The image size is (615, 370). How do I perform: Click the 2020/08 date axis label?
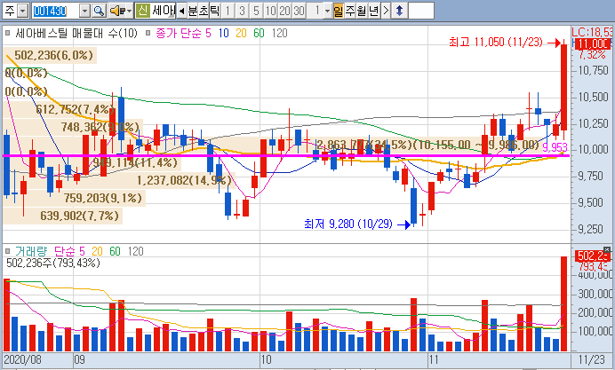(22, 359)
